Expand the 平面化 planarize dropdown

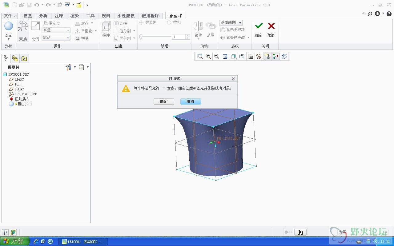(x=96, y=31)
